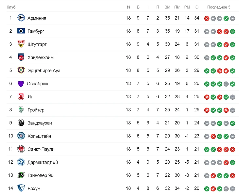Click Hamburg's latest green win indicator

pos(232,31)
